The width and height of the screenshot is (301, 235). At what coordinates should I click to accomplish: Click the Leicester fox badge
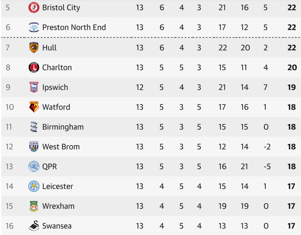pos(34,186)
